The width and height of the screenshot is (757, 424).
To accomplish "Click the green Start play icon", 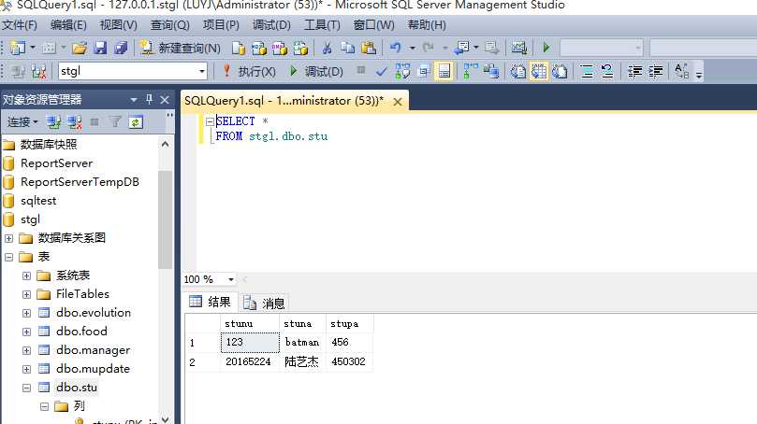I will click(x=546, y=48).
